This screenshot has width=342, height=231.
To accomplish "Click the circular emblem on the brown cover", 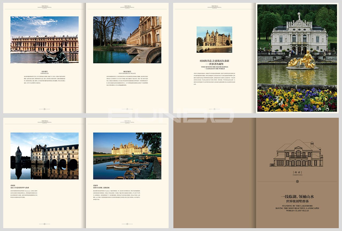I will [x=297, y=181].
